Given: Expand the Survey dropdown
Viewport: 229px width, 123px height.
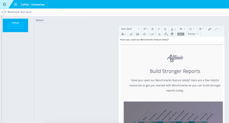Looking at the screenshot, I should click(x=193, y=34).
